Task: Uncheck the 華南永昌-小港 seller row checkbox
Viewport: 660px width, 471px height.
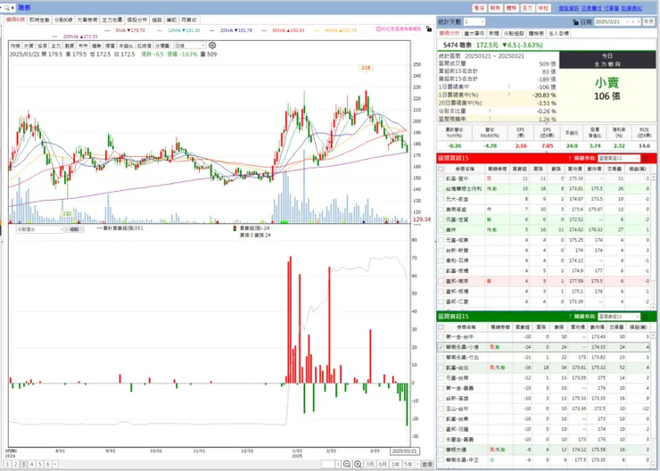Action: pyautogui.click(x=441, y=347)
